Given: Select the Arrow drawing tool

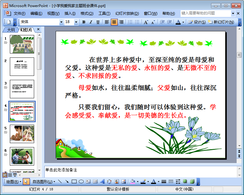Looking at the screenshot, I should pyautogui.click(x=67, y=181).
